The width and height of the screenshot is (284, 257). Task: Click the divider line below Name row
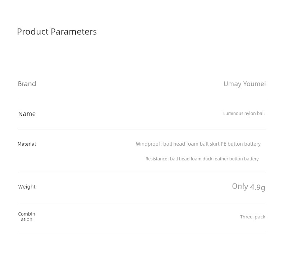(x=142, y=129)
